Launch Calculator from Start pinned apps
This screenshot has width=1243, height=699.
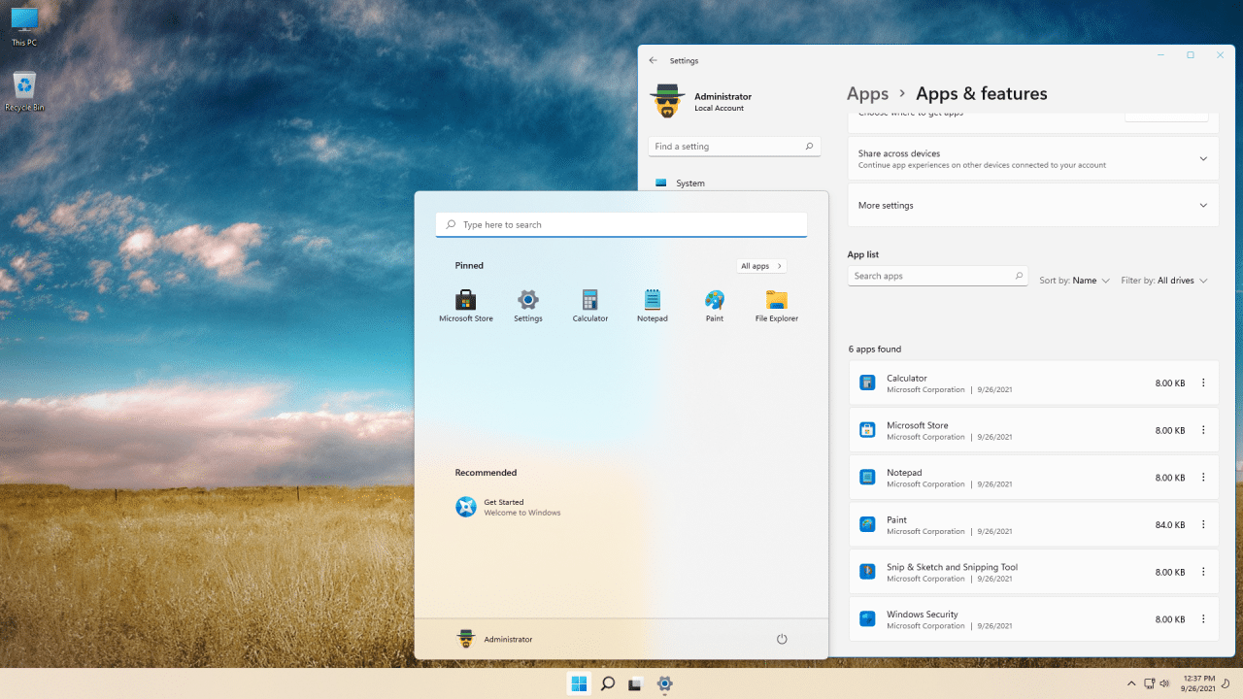tap(590, 306)
